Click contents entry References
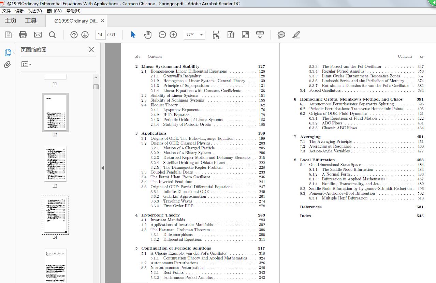The width and height of the screenshot is (436, 283). tap(311, 207)
